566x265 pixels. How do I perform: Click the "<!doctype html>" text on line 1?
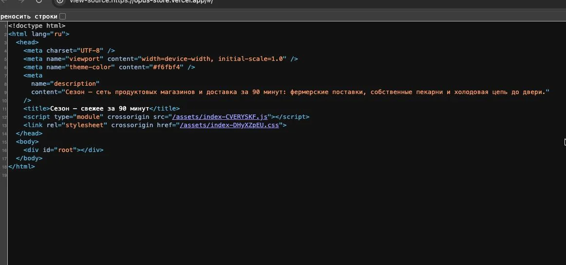coord(37,26)
